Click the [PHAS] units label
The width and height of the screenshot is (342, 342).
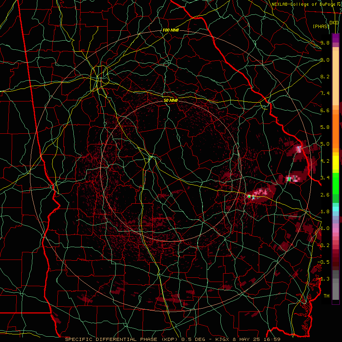[x=321, y=26]
